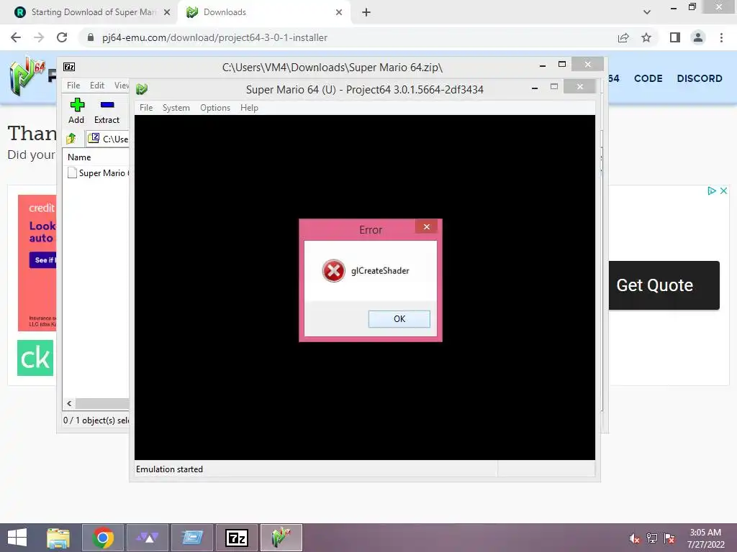Click the Get Quote ad button
737x552 pixels.
coord(664,285)
